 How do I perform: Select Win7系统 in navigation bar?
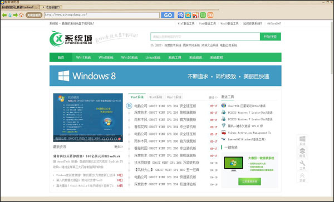tap(83, 57)
